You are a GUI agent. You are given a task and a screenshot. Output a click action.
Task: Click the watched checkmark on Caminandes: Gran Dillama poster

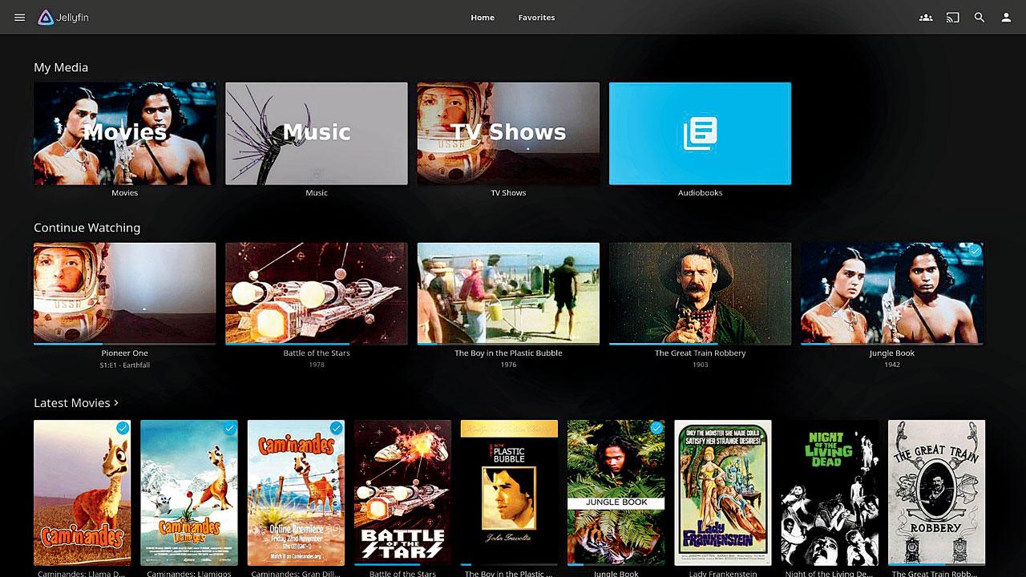pyautogui.click(x=336, y=429)
